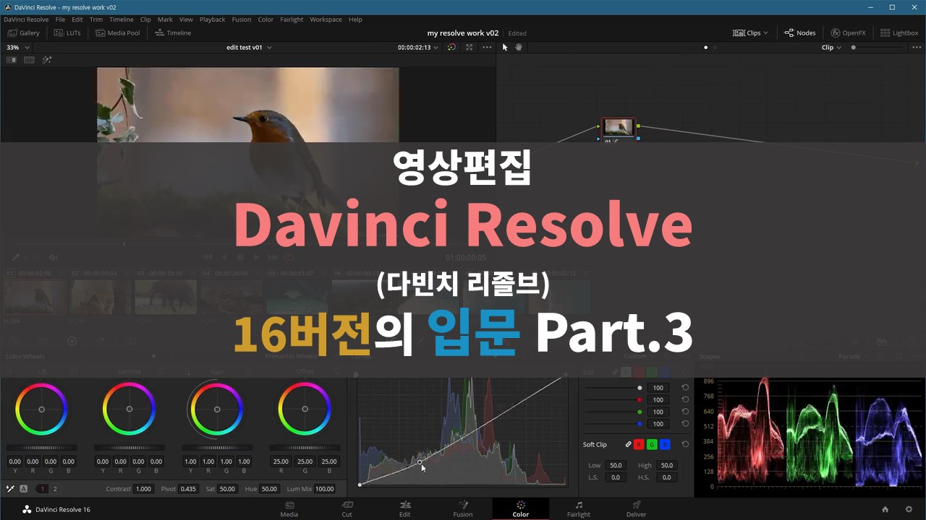
Task: Expand the viewer zoom 33% dropdown
Action: pos(18,47)
